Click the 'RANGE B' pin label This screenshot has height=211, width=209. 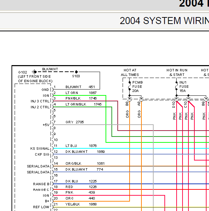pyautogui.click(x=41, y=184)
